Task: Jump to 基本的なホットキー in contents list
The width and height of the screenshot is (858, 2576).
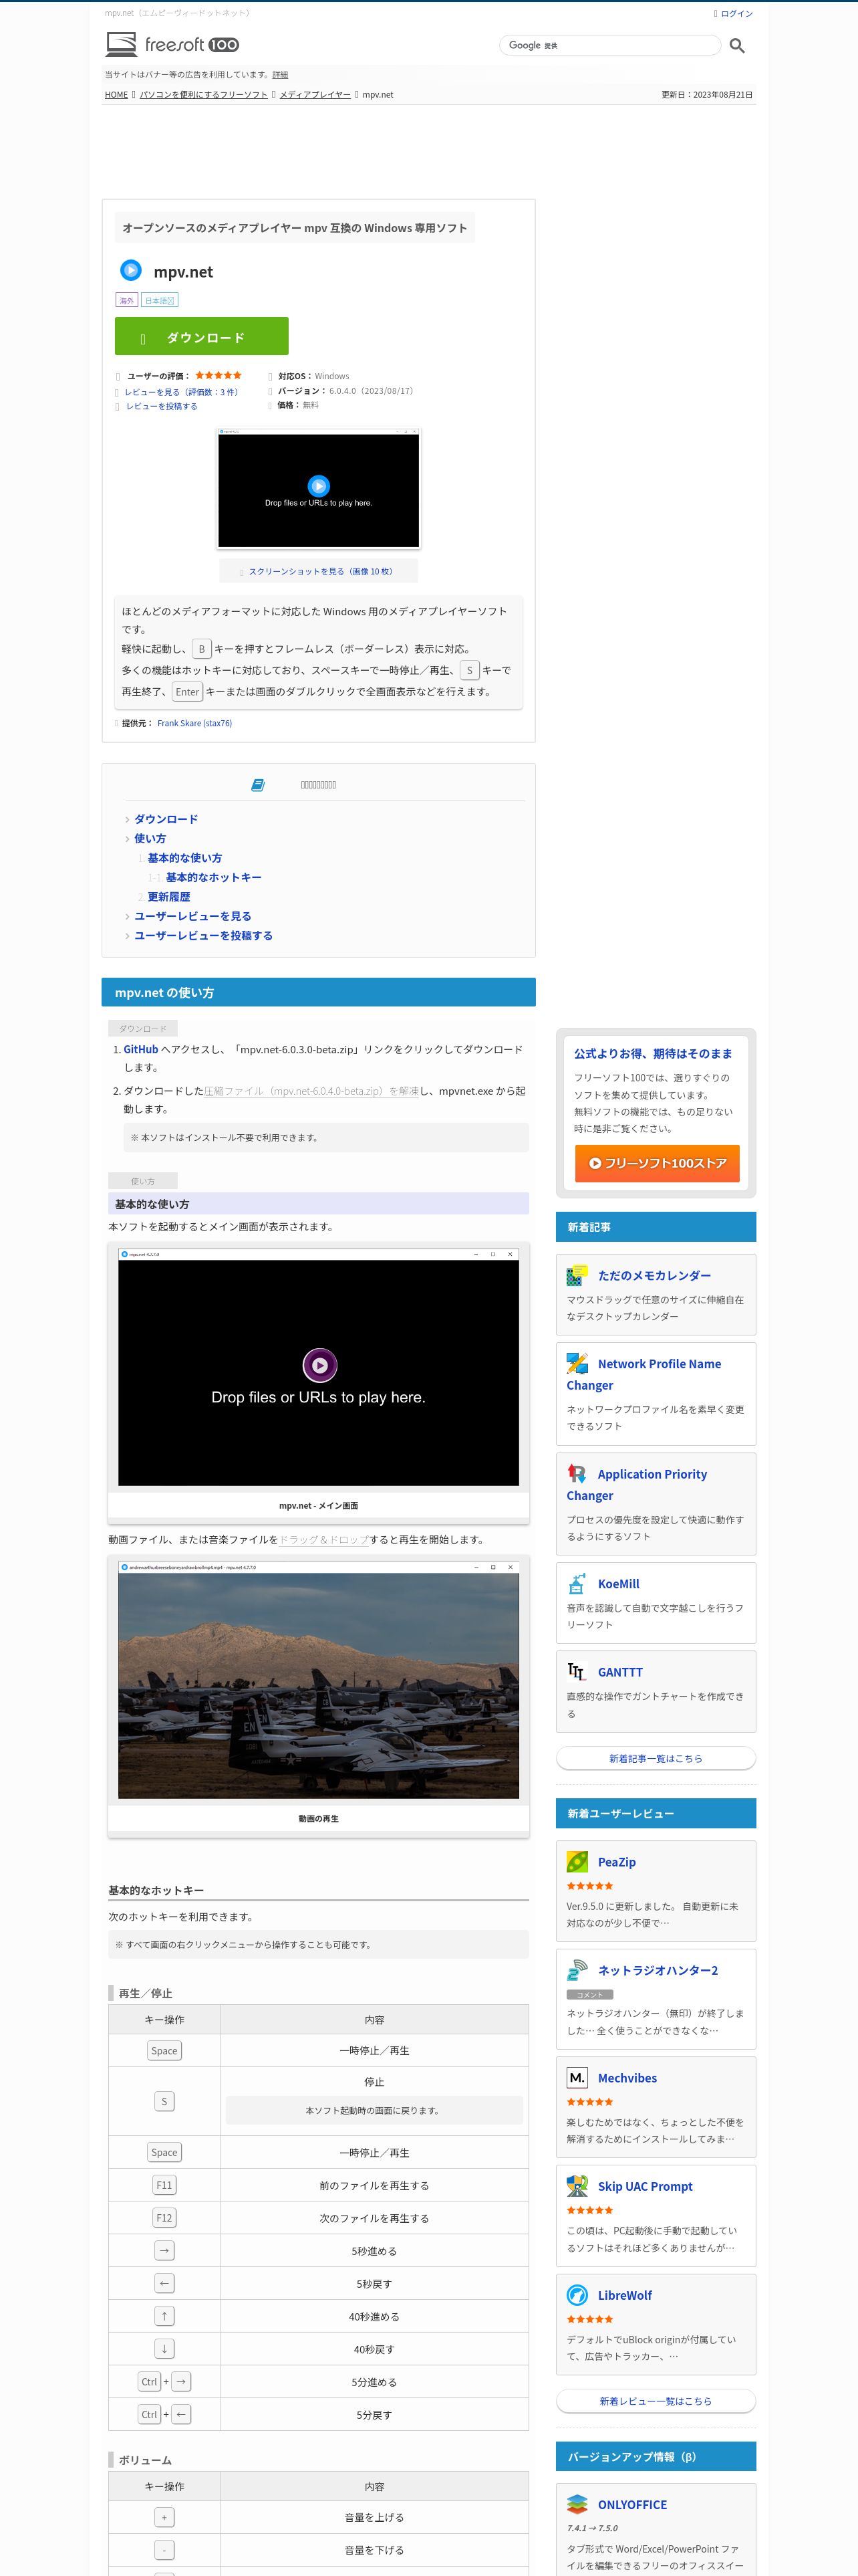Action: (214, 877)
